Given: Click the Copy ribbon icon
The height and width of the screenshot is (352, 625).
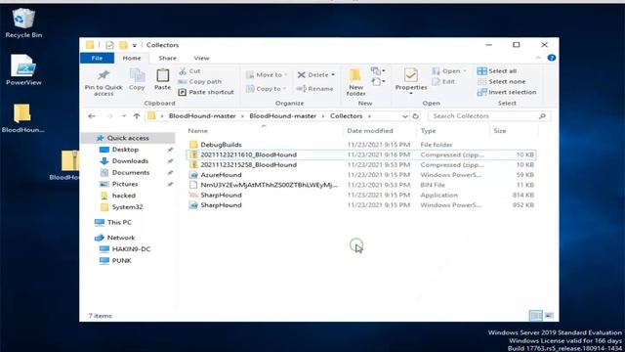Looking at the screenshot, I should (x=137, y=79).
